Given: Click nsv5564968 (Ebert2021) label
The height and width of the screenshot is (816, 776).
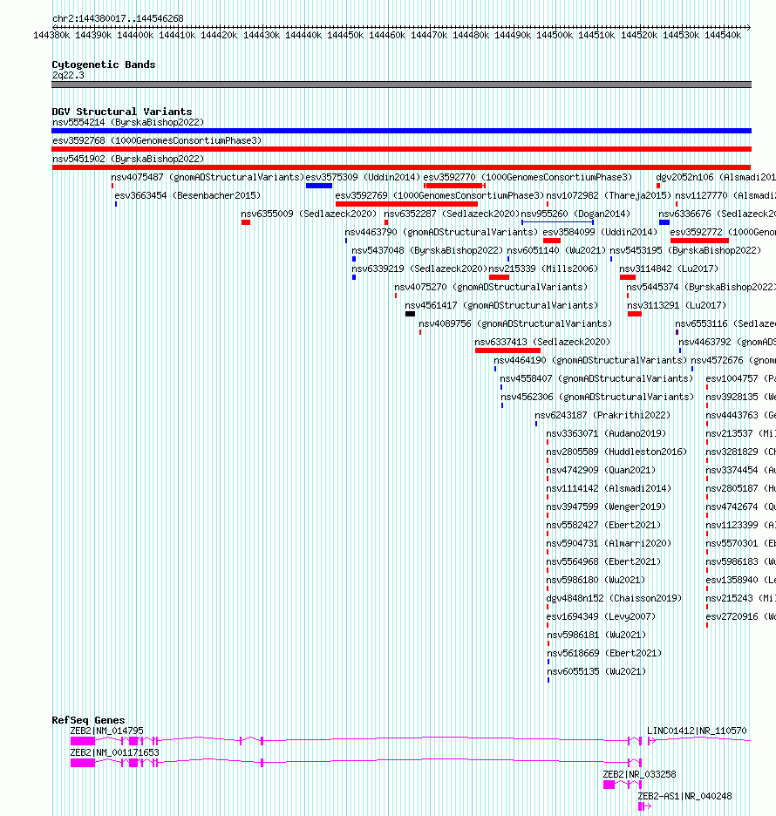Looking at the screenshot, I should [x=603, y=561].
